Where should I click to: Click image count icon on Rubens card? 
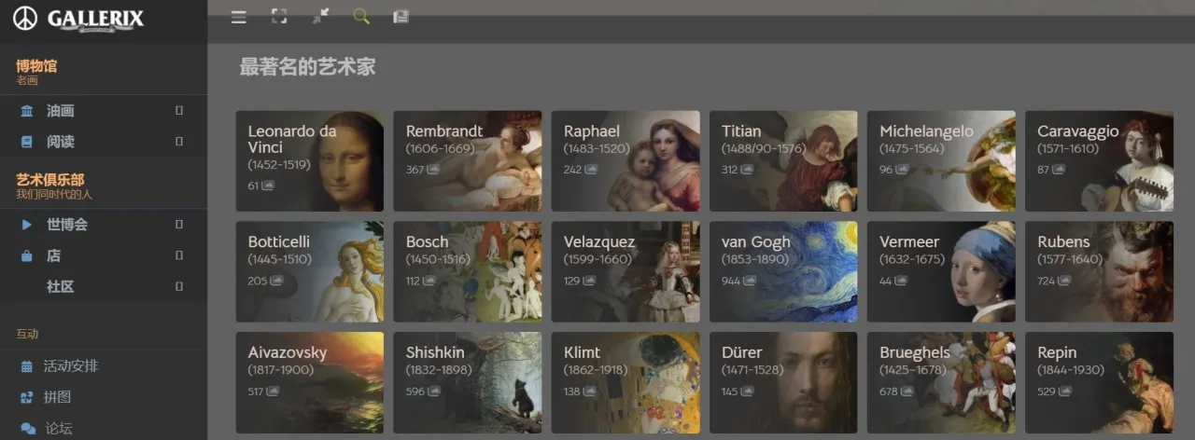[x=1066, y=281]
